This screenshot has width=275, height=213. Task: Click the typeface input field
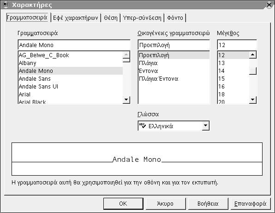[x=174, y=45]
